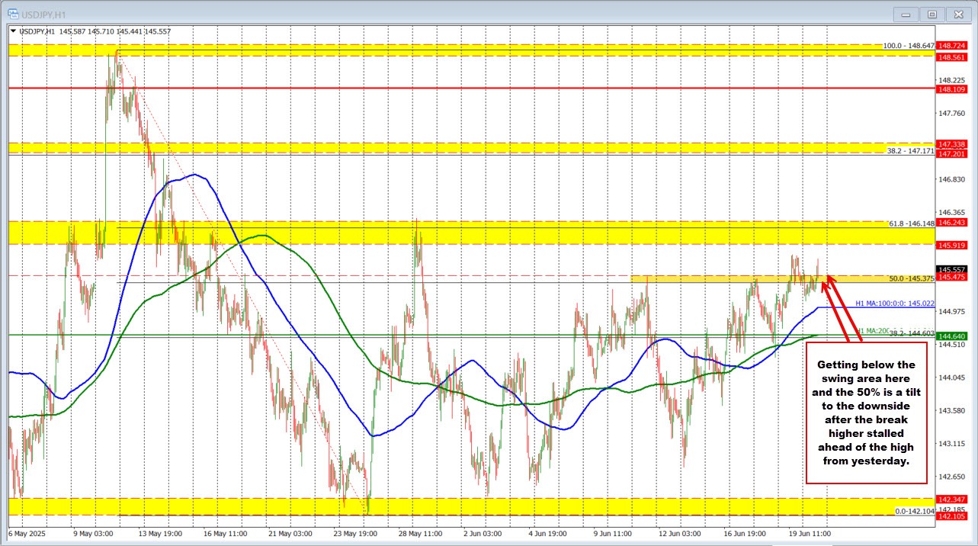Screen dimensions: 978x546
Task: Click the red annotation text box
Action: 866,412
